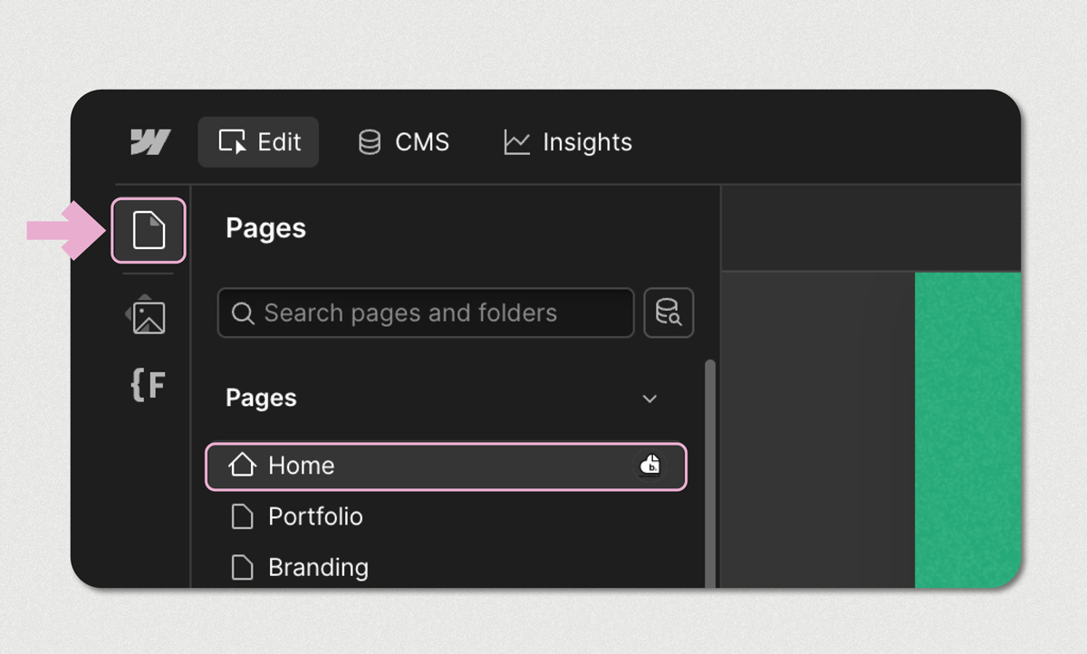Open the CMS tab

pos(403,142)
